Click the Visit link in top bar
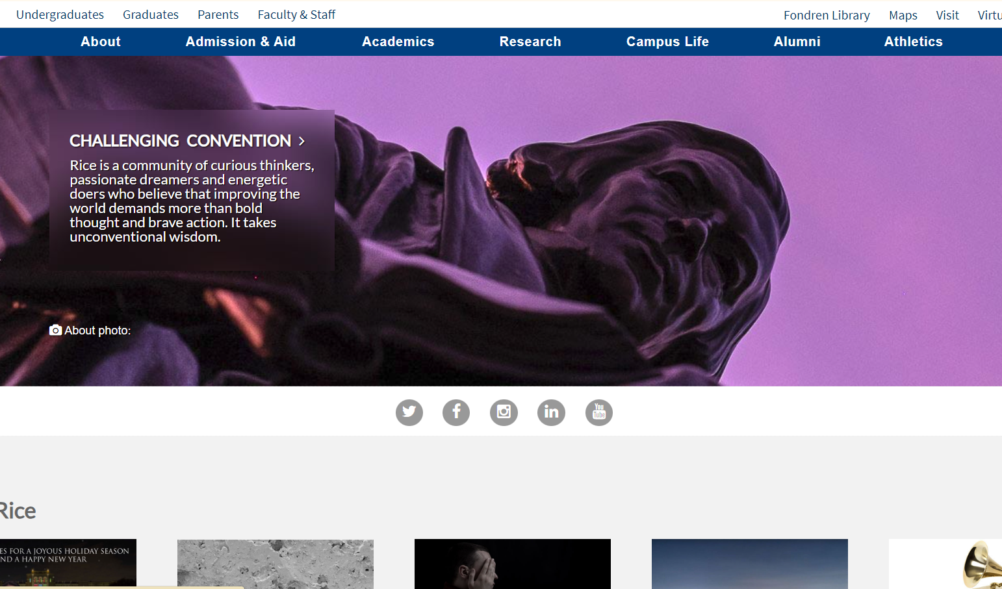 tap(947, 15)
